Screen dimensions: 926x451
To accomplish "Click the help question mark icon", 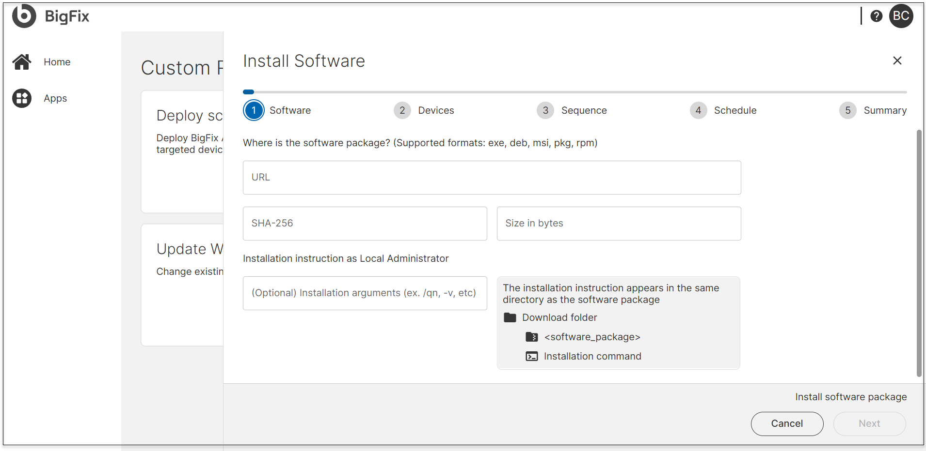I will pos(877,15).
